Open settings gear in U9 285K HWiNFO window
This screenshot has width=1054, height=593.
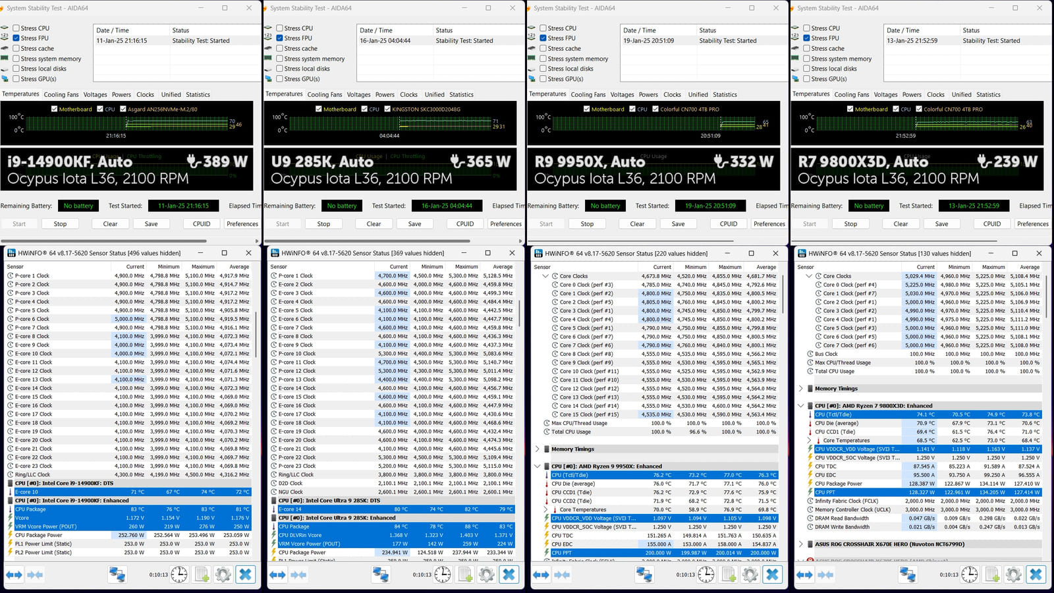coord(487,575)
